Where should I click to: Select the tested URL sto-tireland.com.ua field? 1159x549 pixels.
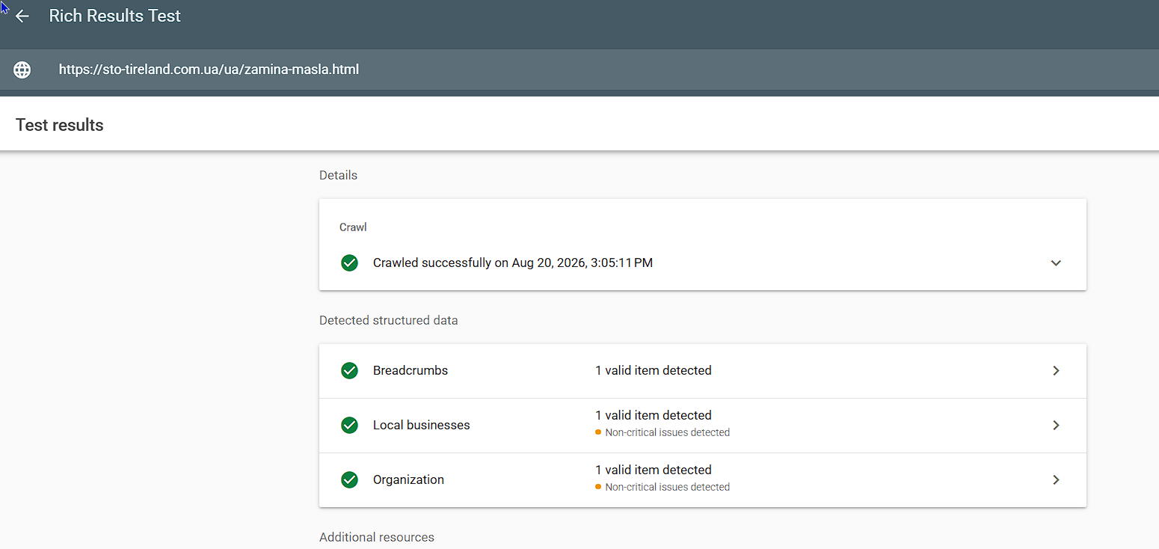coord(209,70)
